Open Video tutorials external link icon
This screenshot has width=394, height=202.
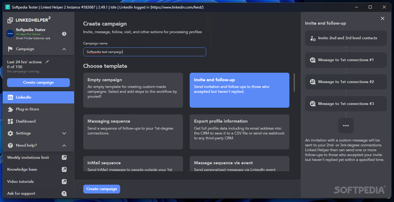(x=64, y=182)
